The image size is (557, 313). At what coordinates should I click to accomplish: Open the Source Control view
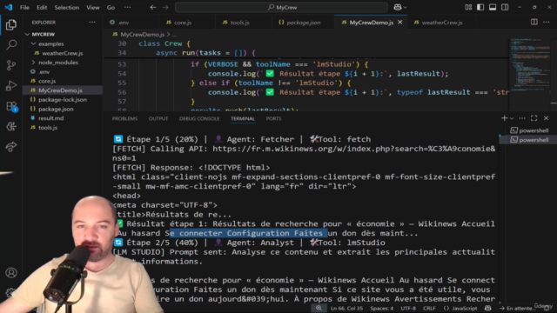tap(11, 65)
